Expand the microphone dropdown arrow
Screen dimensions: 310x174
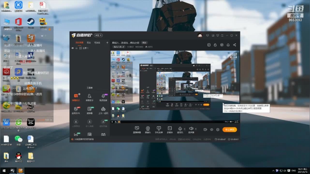click(185, 129)
